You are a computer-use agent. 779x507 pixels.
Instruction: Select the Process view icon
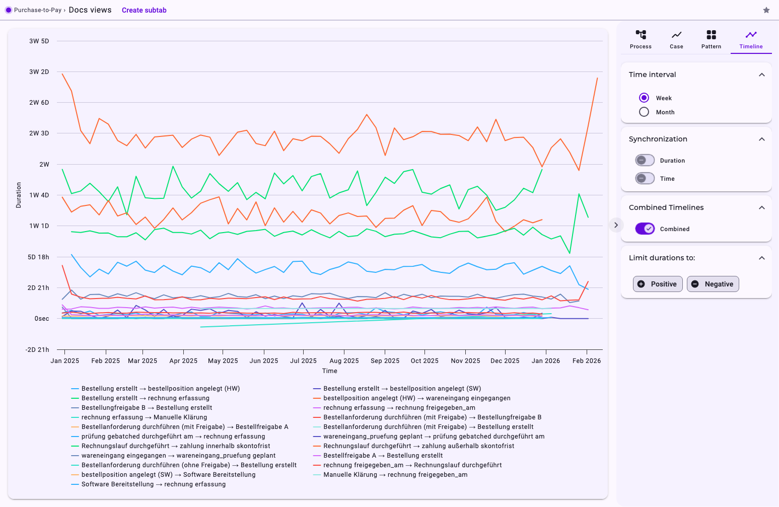(641, 35)
